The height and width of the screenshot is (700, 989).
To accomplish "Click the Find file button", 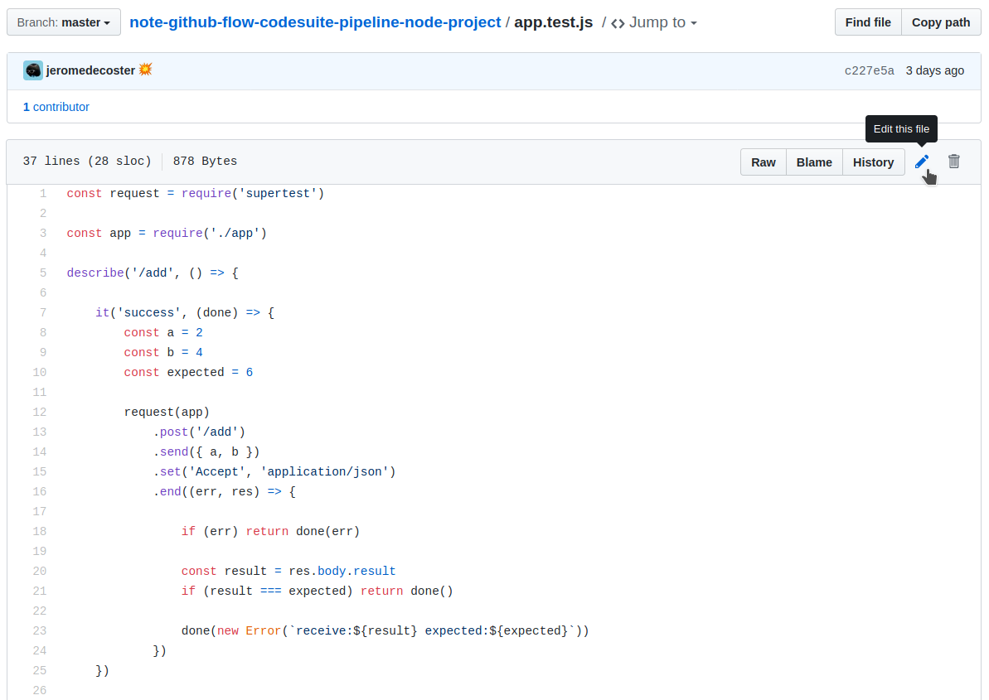I will tap(868, 22).
